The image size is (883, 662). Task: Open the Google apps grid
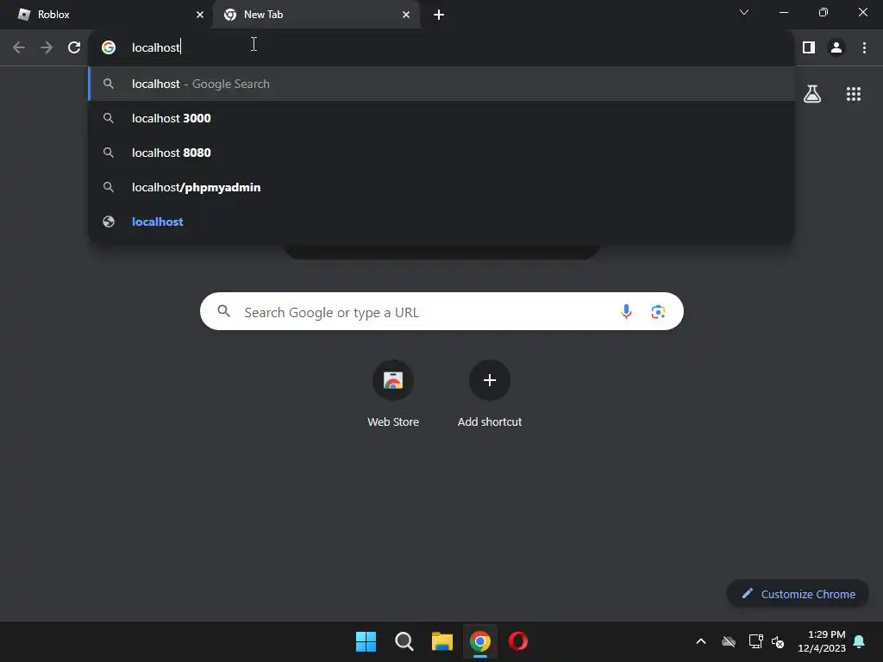[853, 94]
